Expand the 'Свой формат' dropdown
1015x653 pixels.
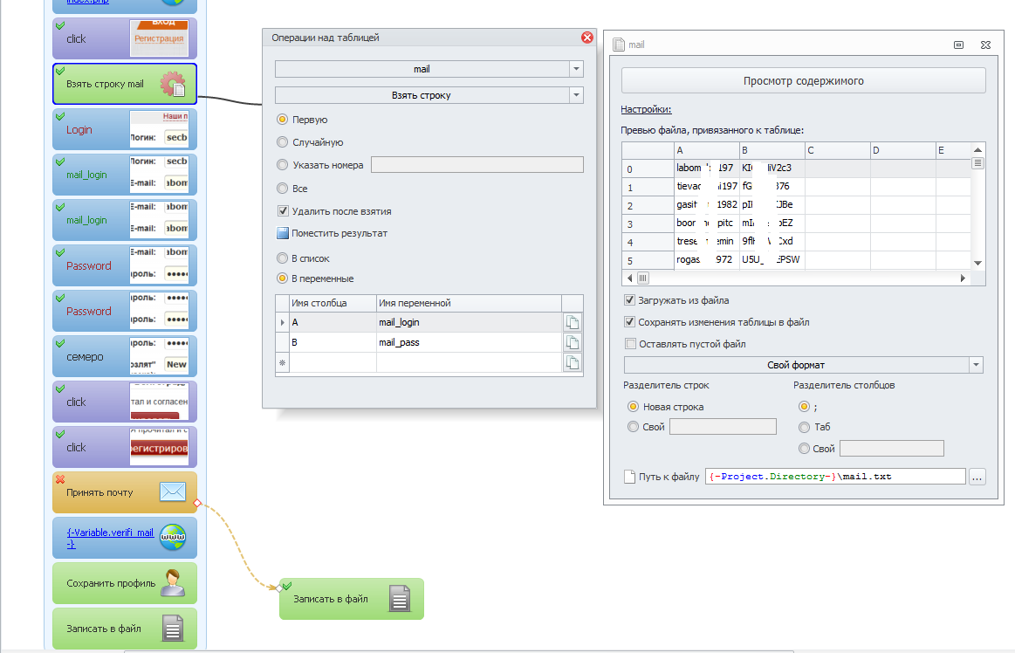point(976,365)
